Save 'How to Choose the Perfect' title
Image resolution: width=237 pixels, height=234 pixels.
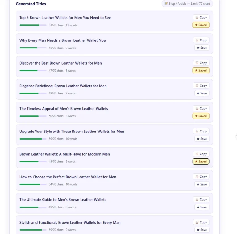202,184
